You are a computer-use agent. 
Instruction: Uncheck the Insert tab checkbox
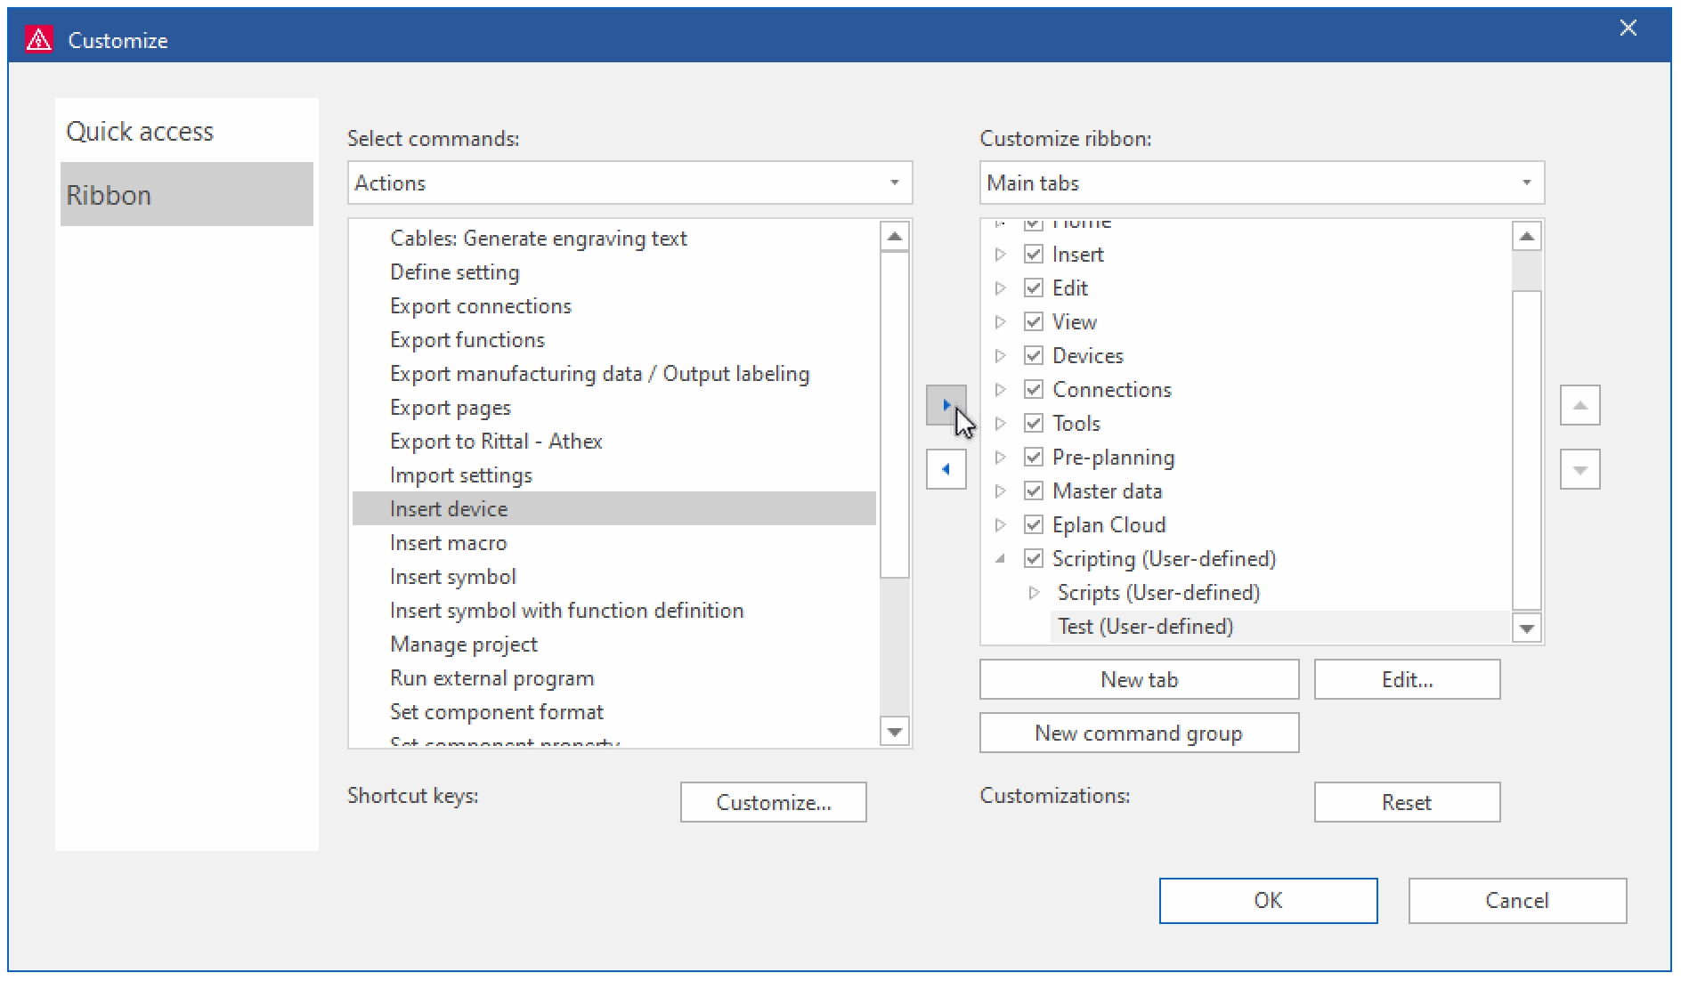(1033, 254)
